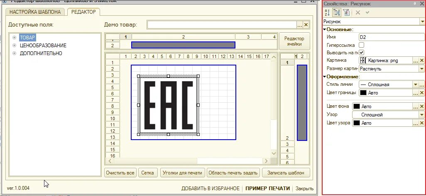Click the grid's horizontal scrollbar left arrow
This screenshot has width=426, height=196.
pos(110,161)
